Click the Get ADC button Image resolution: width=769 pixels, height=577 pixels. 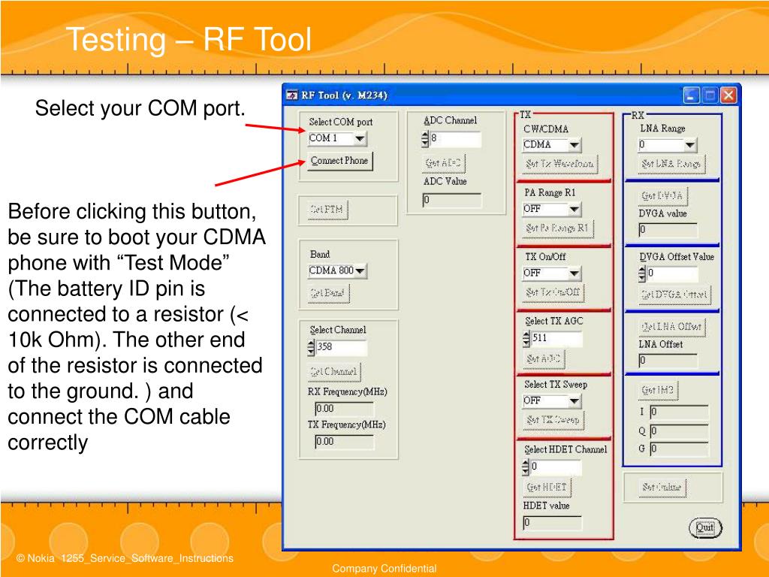point(443,163)
